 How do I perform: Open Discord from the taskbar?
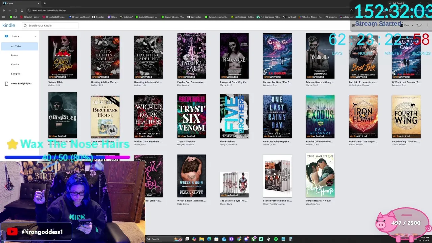click(246, 239)
